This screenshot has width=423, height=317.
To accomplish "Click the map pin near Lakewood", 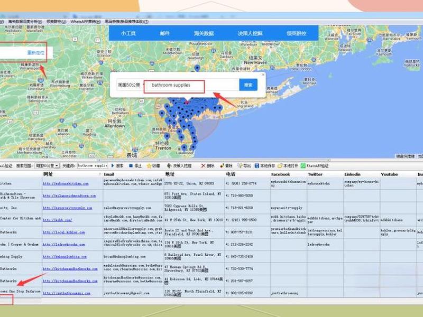I will (184, 148).
